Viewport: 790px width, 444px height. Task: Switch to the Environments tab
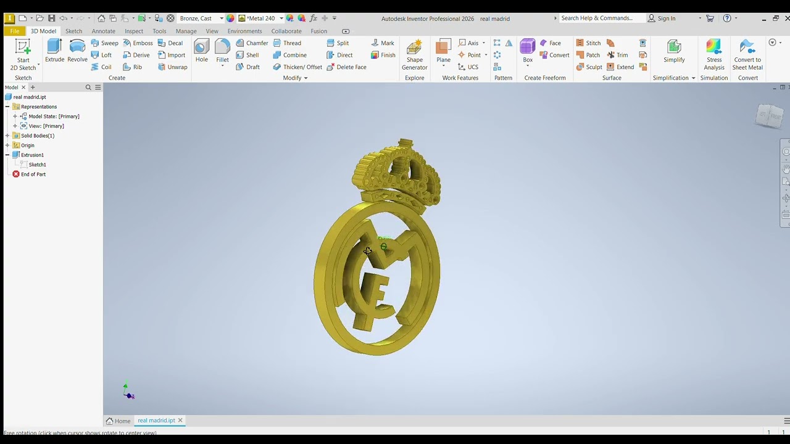[244, 31]
